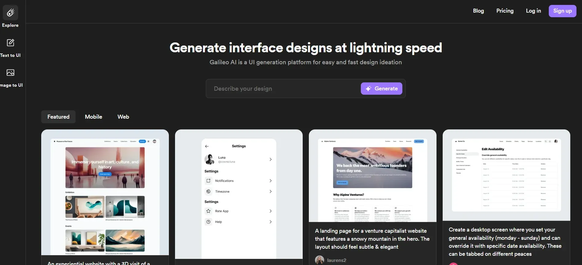Viewport: 582px width, 265px height.
Task: Click the Log in link
Action: click(533, 11)
